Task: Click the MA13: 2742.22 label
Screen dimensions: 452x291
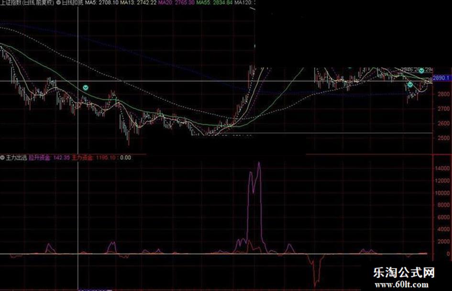Action: (x=138, y=3)
